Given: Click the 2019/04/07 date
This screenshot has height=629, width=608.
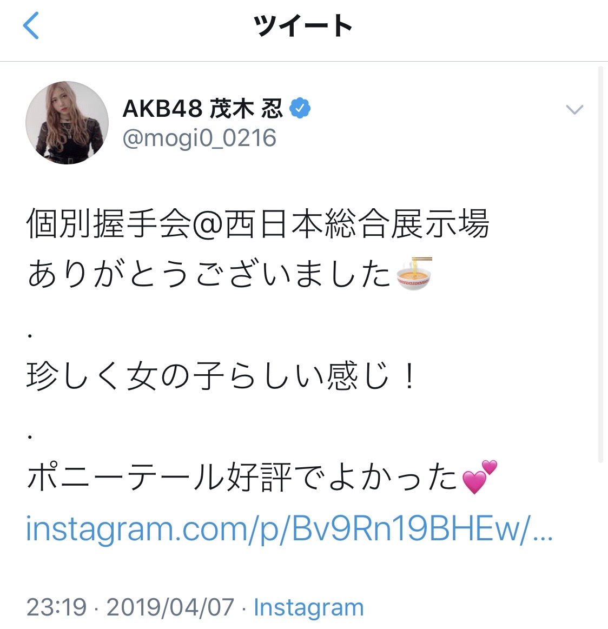Looking at the screenshot, I should tap(170, 607).
